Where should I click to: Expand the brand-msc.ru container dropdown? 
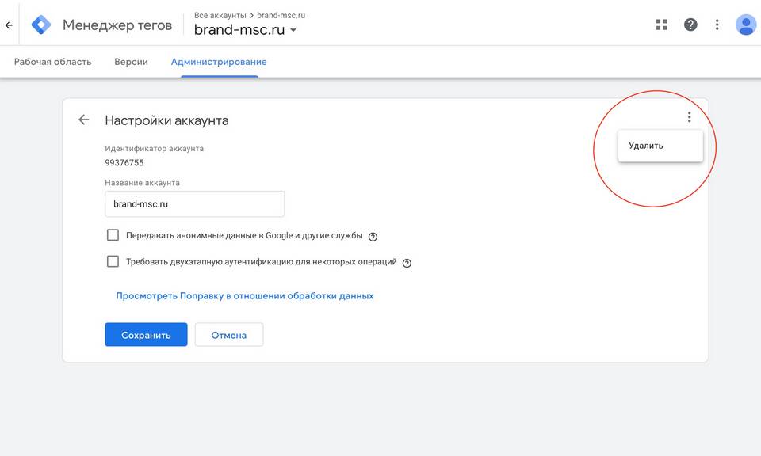coord(293,31)
